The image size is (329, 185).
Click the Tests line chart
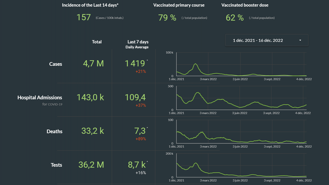point(241,165)
